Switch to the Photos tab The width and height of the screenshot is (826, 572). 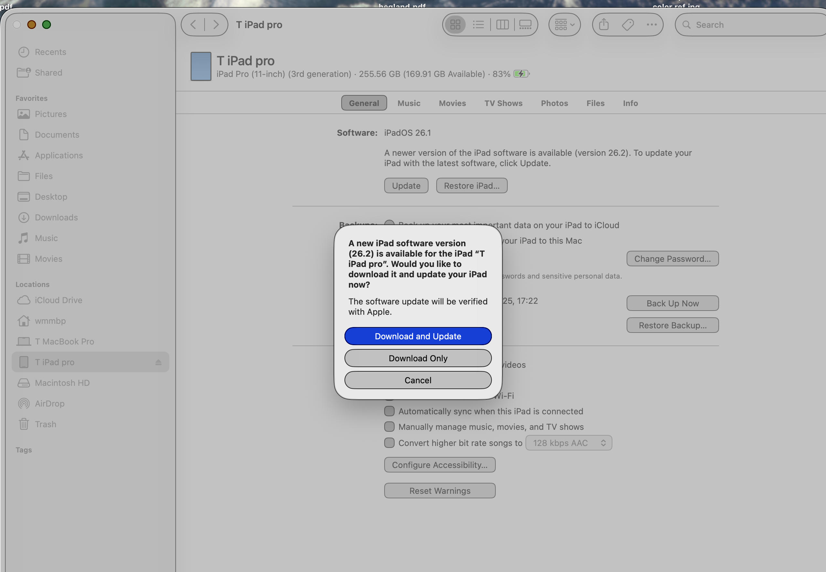point(554,103)
